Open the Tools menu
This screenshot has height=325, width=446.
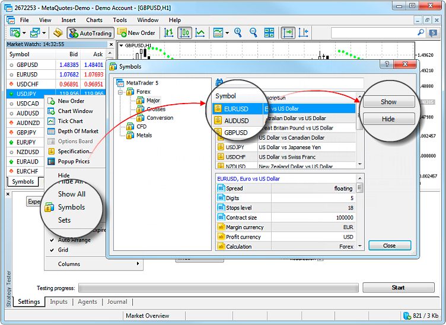point(120,20)
